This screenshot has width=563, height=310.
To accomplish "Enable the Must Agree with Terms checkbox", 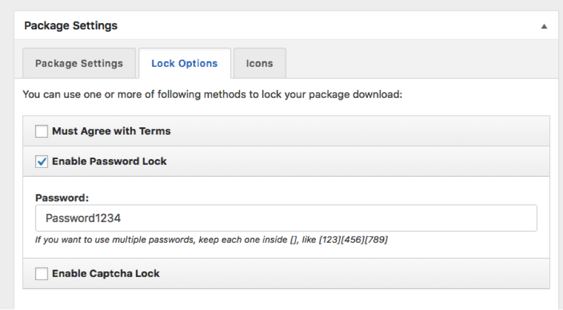I will [x=41, y=131].
